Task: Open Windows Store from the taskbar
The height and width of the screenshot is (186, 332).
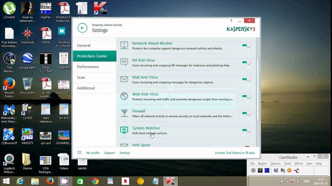Action: (x=80, y=181)
